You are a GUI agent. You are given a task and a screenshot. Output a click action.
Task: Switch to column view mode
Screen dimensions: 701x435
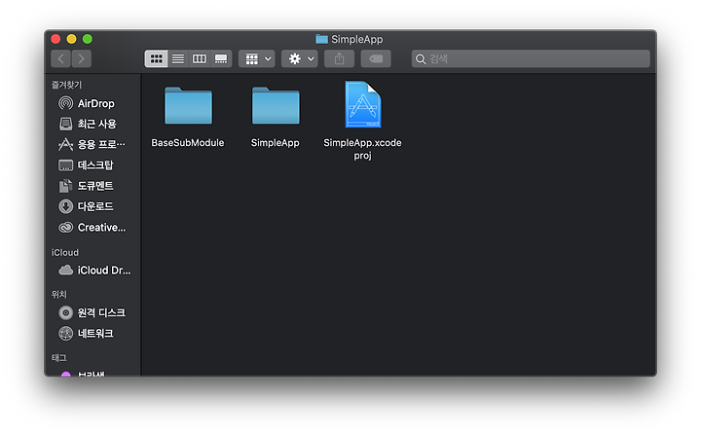coord(200,58)
